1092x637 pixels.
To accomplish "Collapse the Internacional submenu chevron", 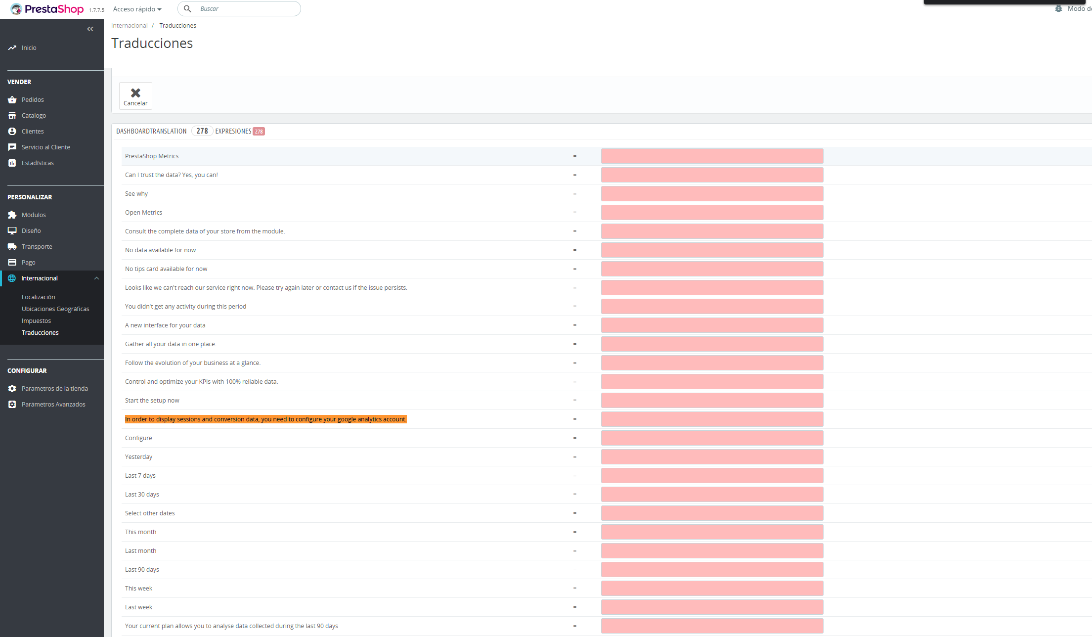I will coord(97,278).
